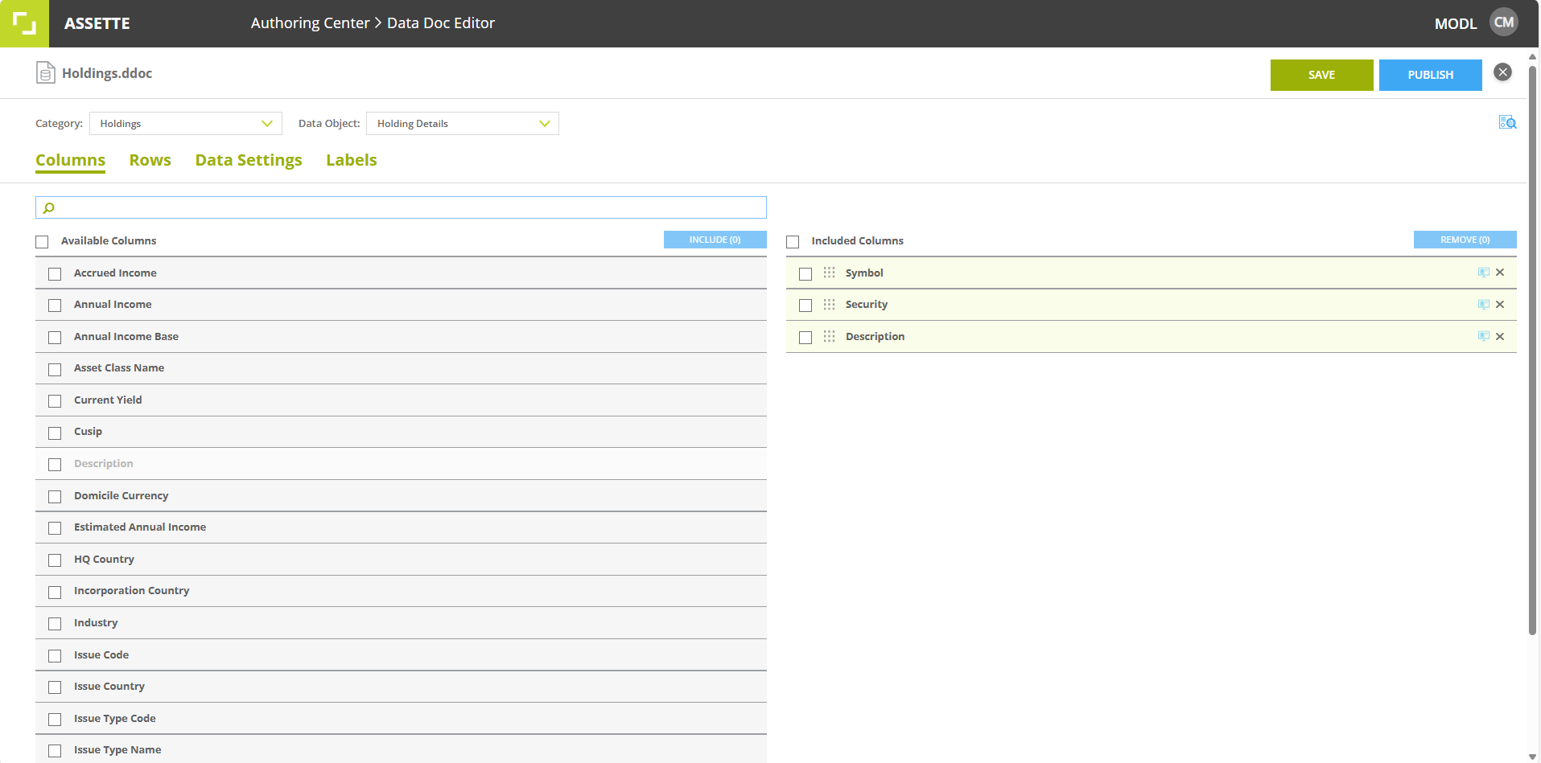1541x763 pixels.
Task: Click the Holdings.ddoc document icon
Action: 45,72
